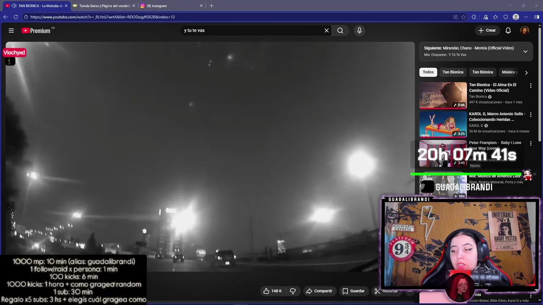543x305 pixels.
Task: Open Peter Frampton Baby I Love title
Action: 495,145
